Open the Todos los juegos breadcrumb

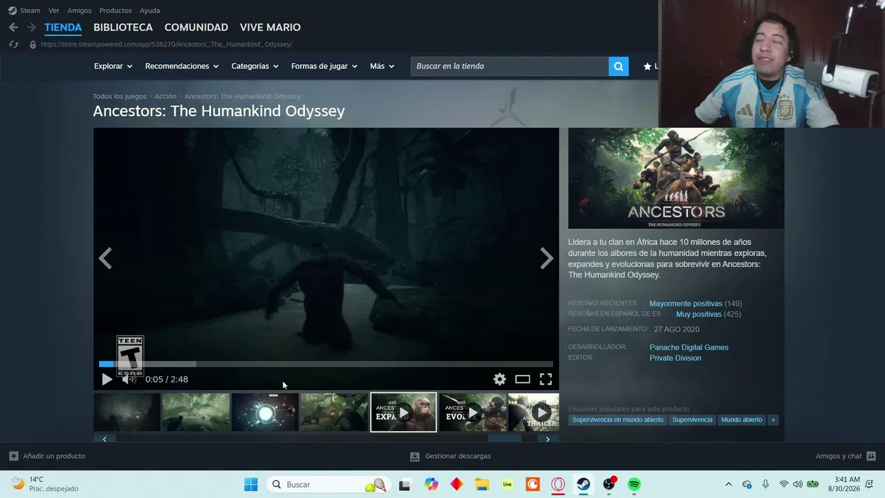click(120, 96)
